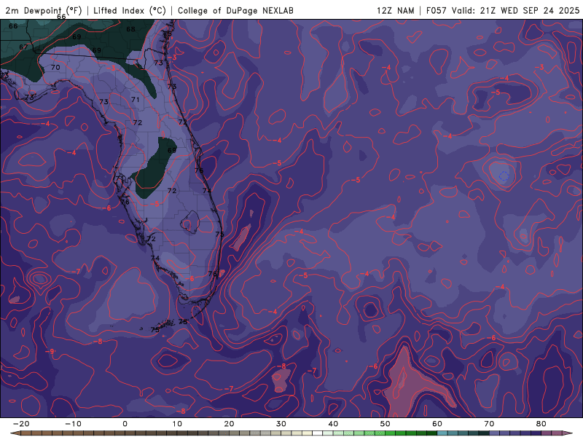This screenshot has width=583, height=437.
Task: Click the white segment of the color bar
Action: (317, 433)
